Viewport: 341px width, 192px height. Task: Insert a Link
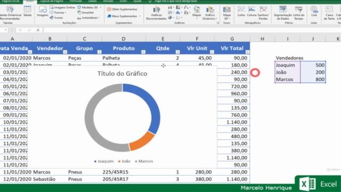tap(314, 11)
